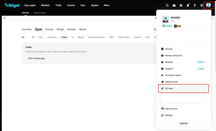216x131 pixels.
Task: Open the Square menu
Action: click(94, 5)
